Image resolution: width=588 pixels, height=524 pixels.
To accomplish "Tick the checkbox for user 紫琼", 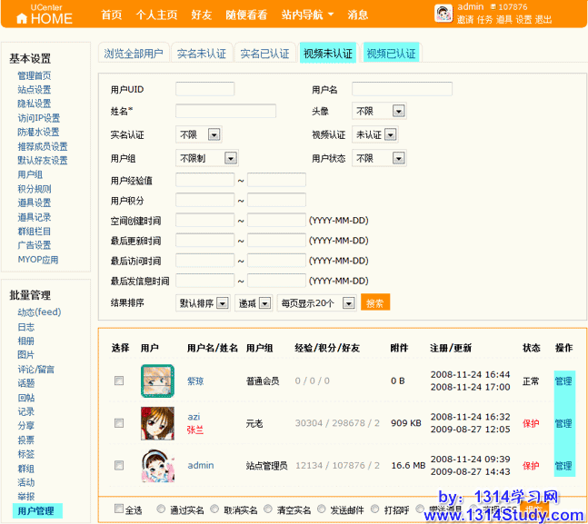I will click(x=119, y=381).
